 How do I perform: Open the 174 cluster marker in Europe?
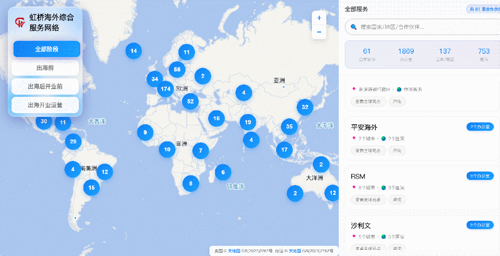[x=165, y=89]
